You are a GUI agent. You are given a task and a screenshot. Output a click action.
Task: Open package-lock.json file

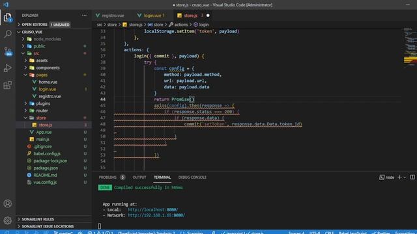[50, 161]
